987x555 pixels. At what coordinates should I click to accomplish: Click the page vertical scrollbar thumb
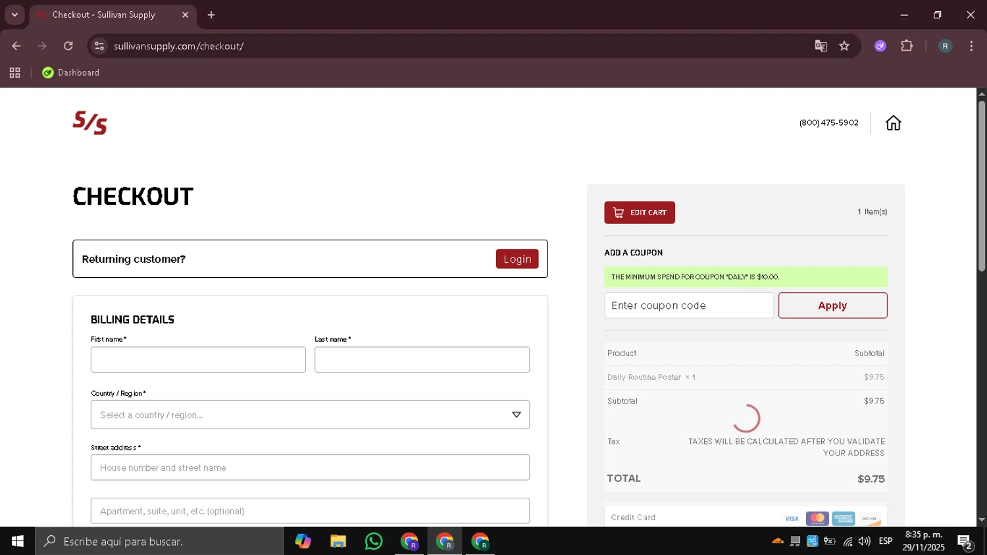[x=981, y=186]
